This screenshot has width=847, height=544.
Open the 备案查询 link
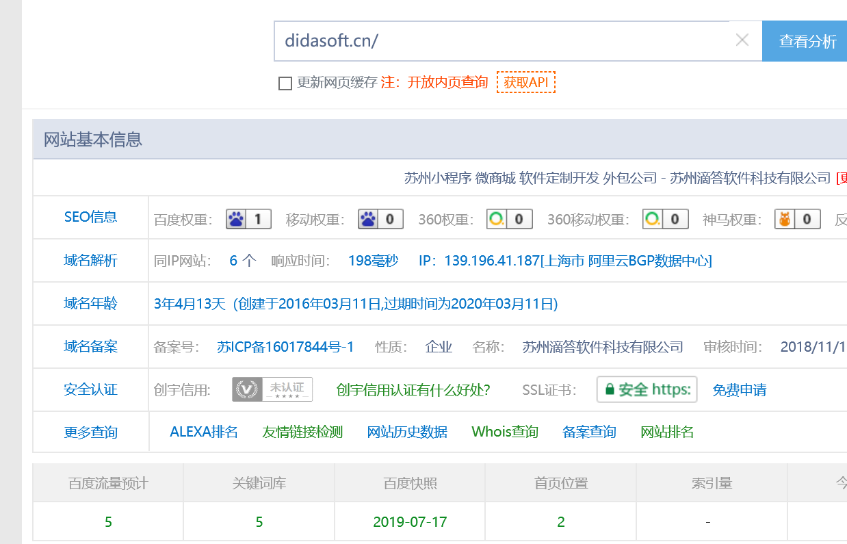pos(589,432)
